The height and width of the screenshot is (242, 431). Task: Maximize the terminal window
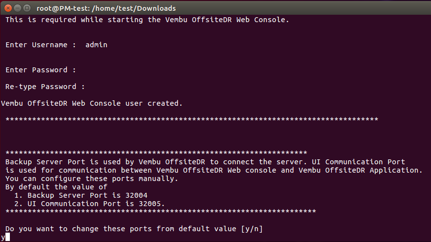[x=27, y=8]
